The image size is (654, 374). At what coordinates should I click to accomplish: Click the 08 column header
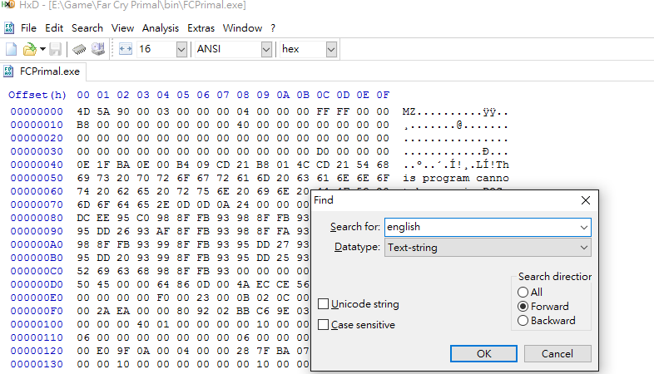[x=243, y=95]
